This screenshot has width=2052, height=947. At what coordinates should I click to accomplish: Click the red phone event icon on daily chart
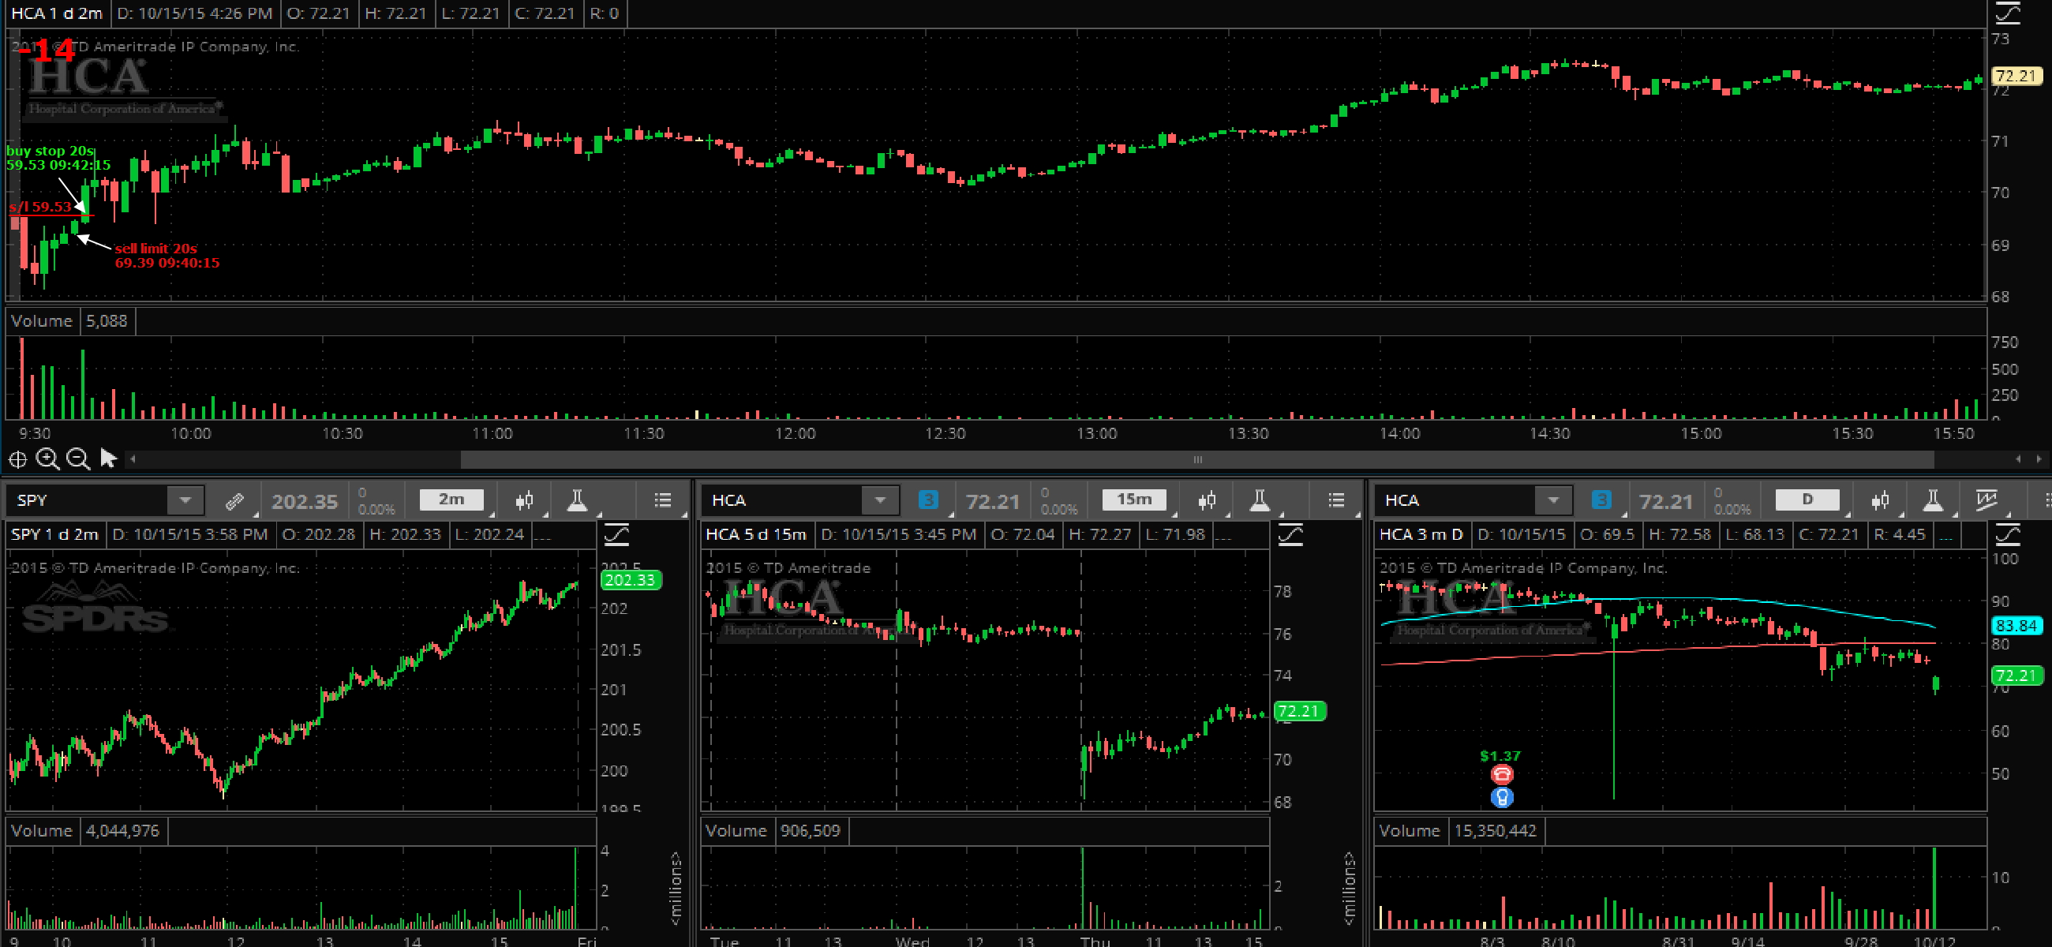(1502, 773)
